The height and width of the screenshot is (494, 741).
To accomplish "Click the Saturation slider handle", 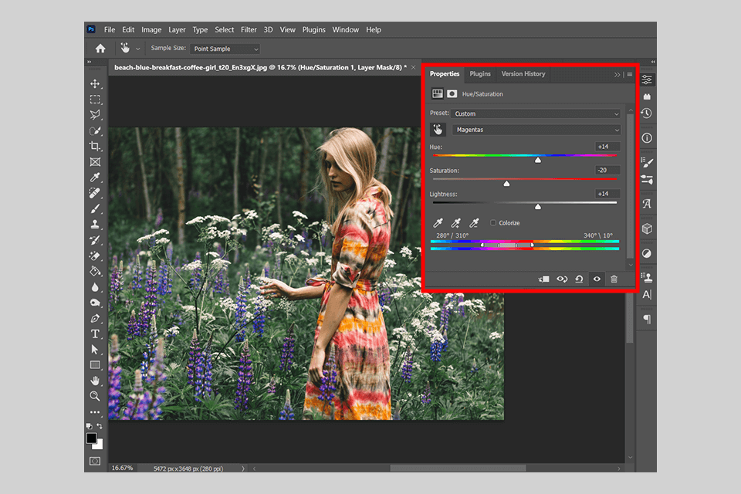I will [506, 184].
